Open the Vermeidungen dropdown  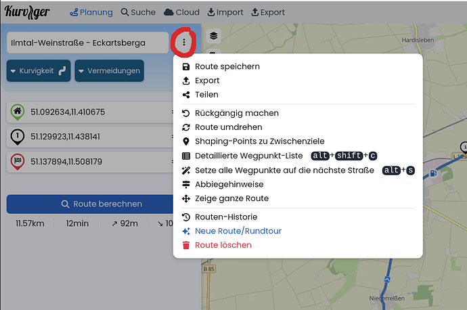point(110,70)
